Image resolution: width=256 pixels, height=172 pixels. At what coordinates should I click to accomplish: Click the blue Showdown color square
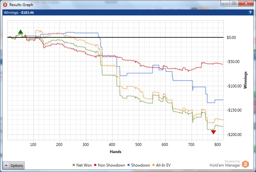[128, 165]
